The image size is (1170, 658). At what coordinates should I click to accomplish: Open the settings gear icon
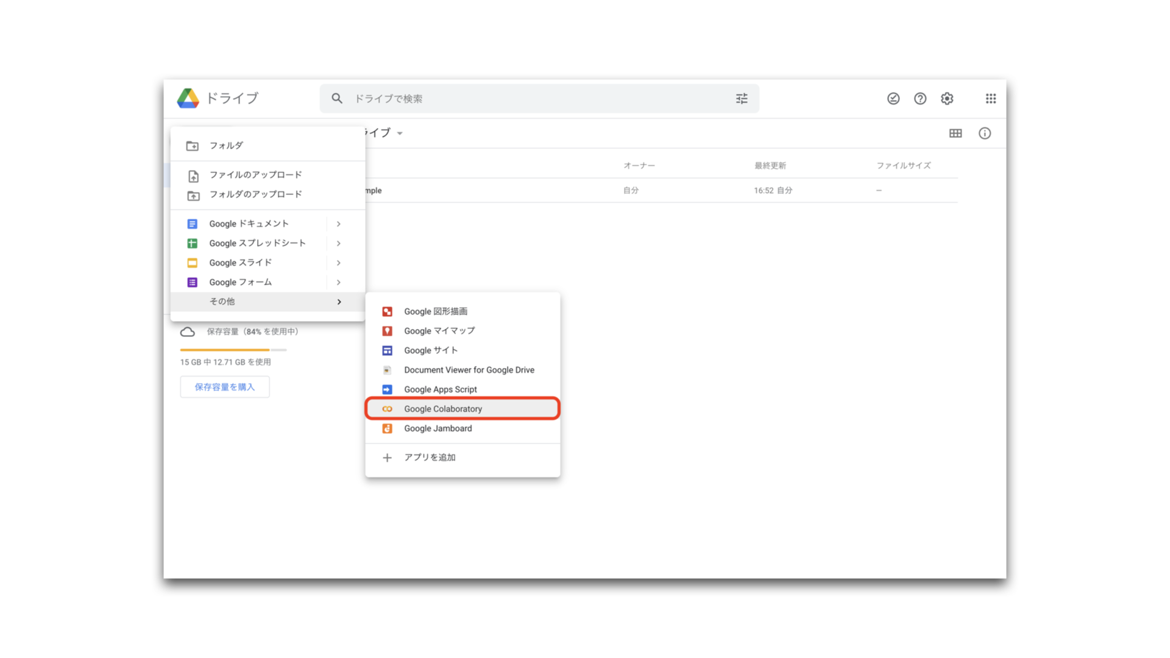point(947,98)
